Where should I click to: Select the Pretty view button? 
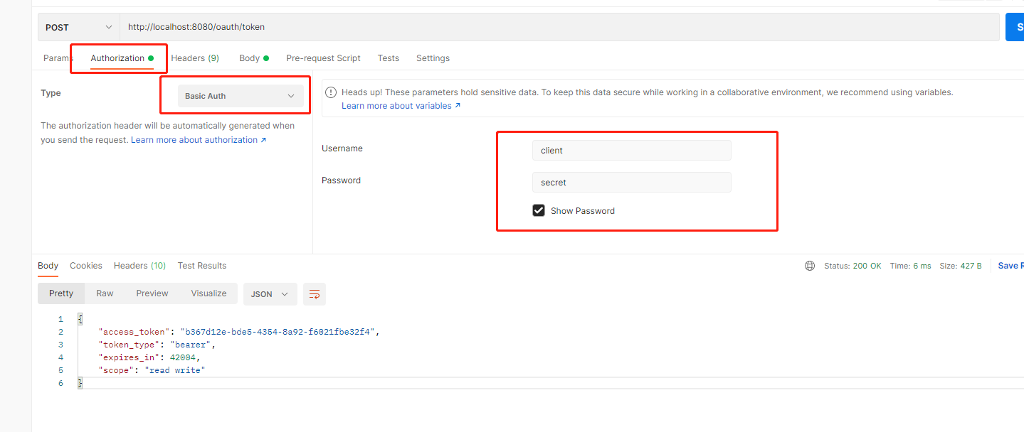click(61, 293)
